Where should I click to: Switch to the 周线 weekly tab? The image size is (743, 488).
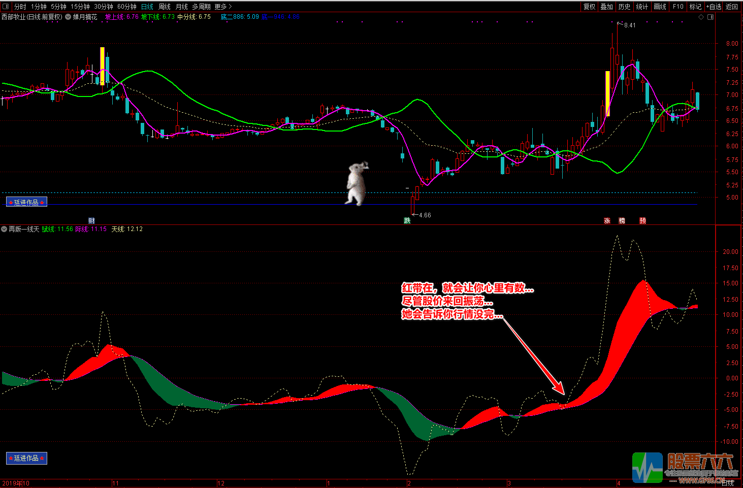[165, 7]
